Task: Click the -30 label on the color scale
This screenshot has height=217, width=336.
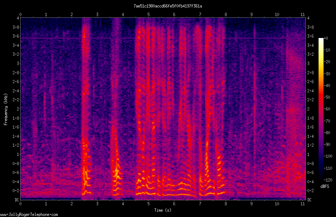Action: pyautogui.click(x=327, y=74)
